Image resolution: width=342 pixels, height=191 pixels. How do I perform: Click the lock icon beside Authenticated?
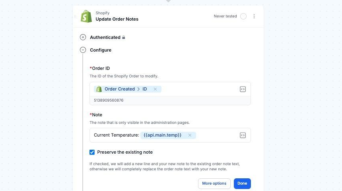124,37
